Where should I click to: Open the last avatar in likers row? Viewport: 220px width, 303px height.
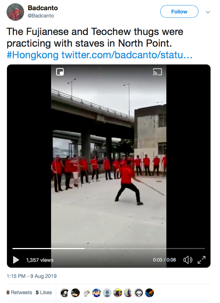(x=149, y=293)
